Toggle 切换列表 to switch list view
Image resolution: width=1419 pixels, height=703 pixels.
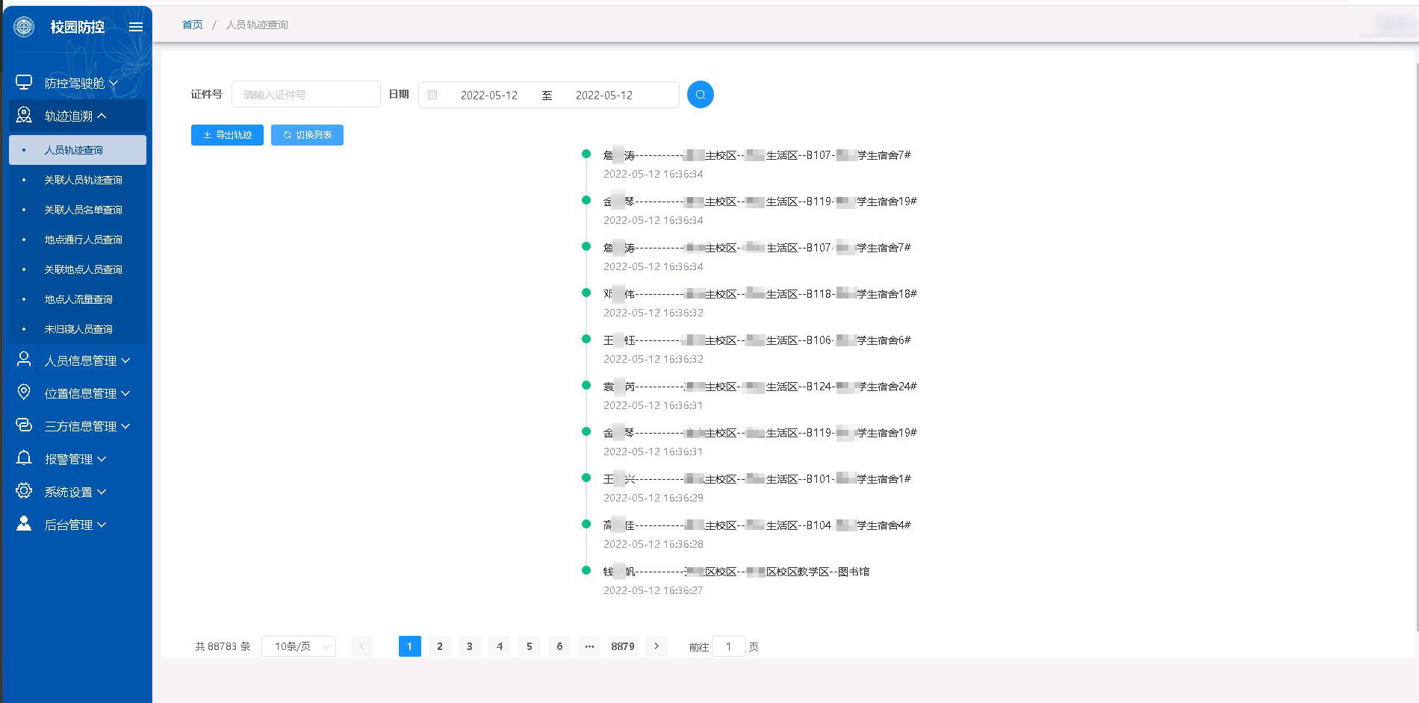[307, 135]
